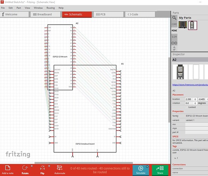
Task: Select the ESP32 breakout board part thumbnail
Action: coord(183,25)
